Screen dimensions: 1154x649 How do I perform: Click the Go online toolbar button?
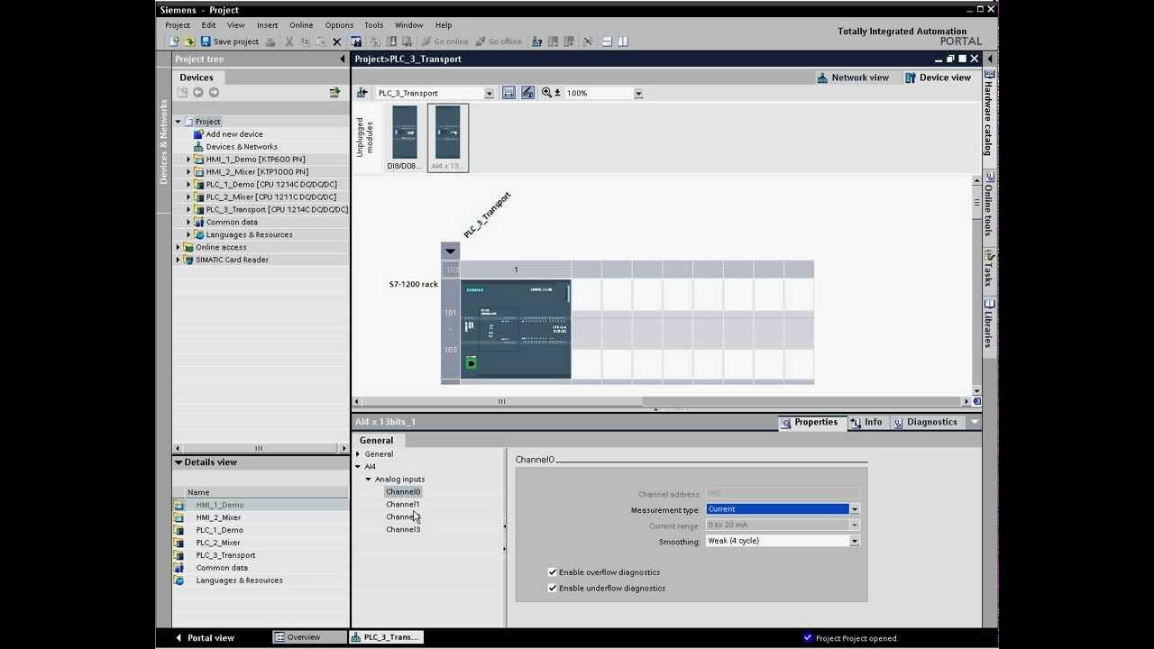[445, 41]
